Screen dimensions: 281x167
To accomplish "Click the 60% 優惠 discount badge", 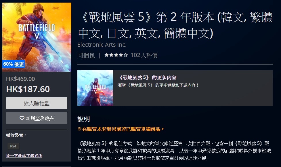I will click(x=14, y=64).
